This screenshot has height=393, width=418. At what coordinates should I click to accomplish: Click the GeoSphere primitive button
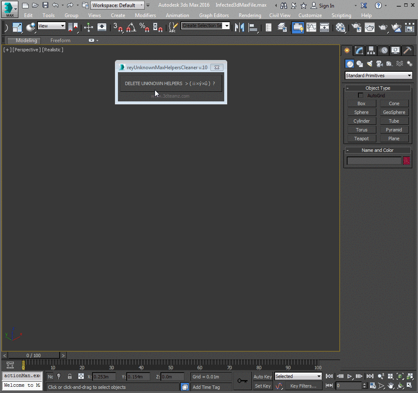click(394, 112)
